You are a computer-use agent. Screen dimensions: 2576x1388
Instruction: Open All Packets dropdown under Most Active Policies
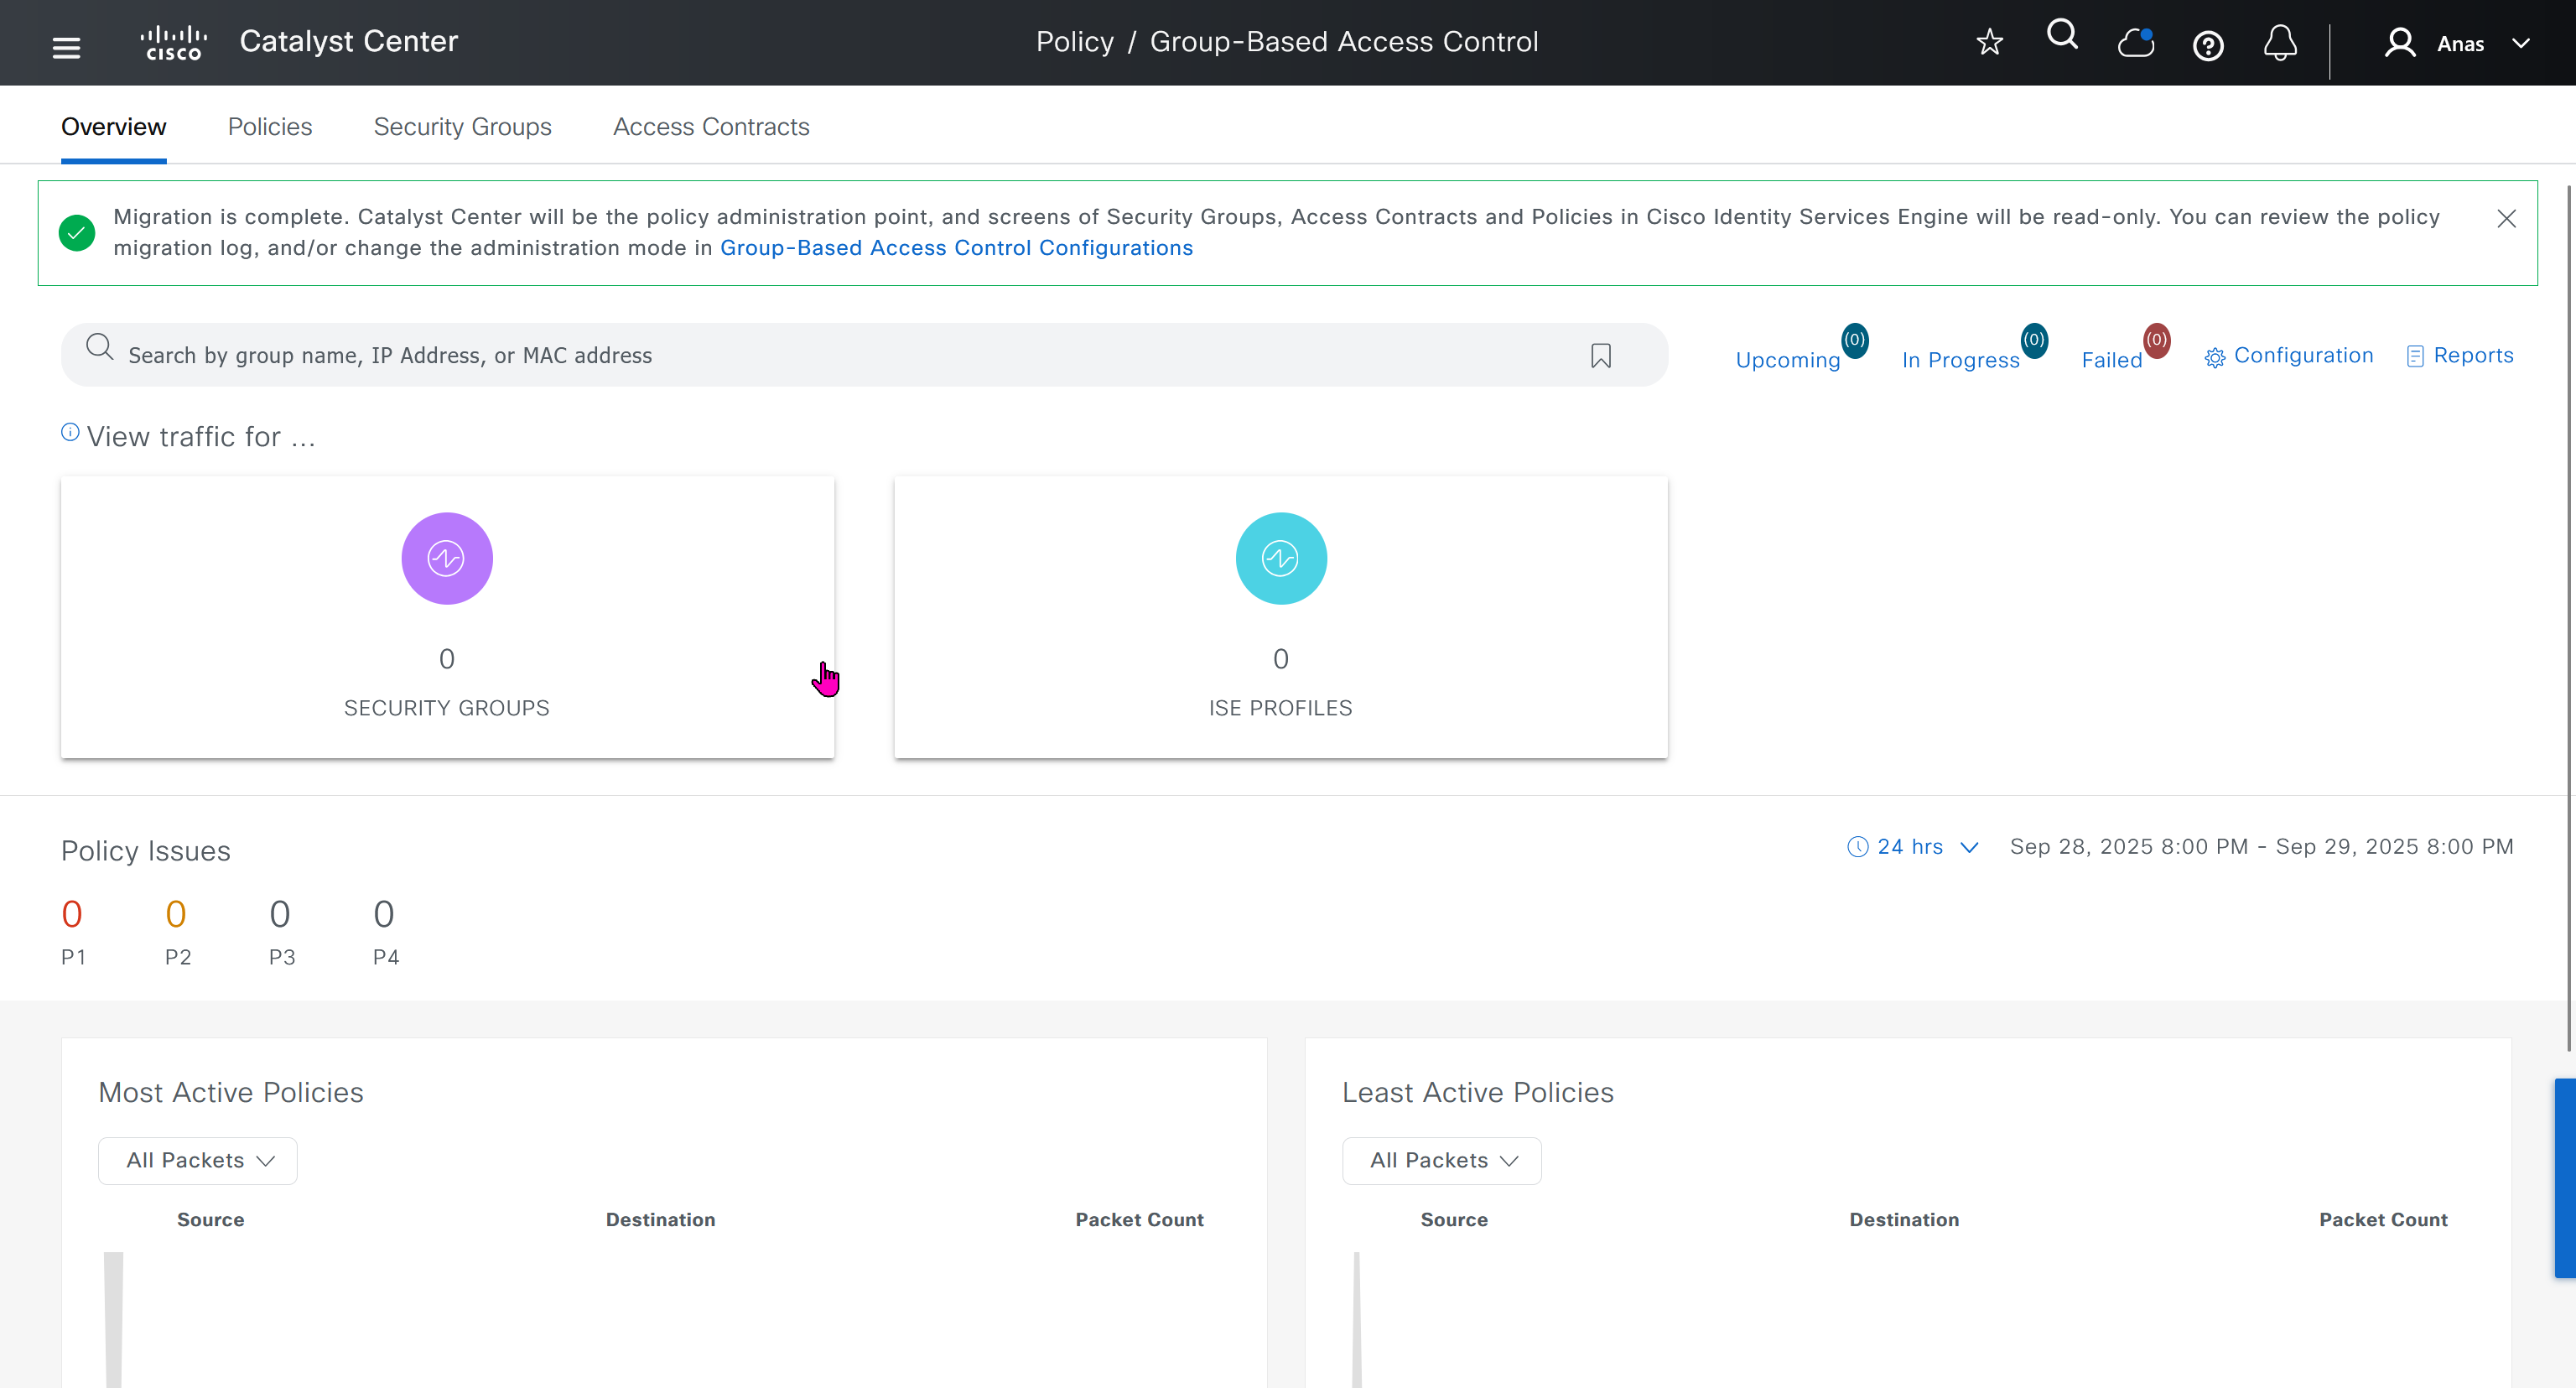coord(198,1160)
